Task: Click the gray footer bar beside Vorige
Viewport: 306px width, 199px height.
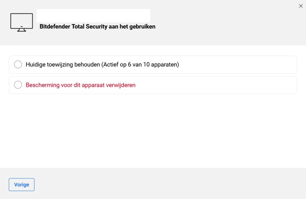Action: (170, 184)
